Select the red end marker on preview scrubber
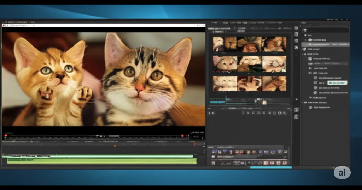 click(182, 136)
